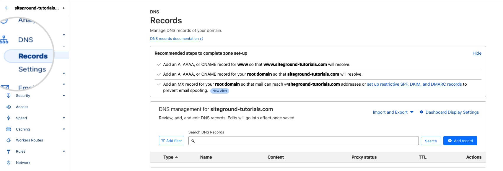Click the Access sign-in icon
The image size is (503, 171).
click(x=9, y=107)
